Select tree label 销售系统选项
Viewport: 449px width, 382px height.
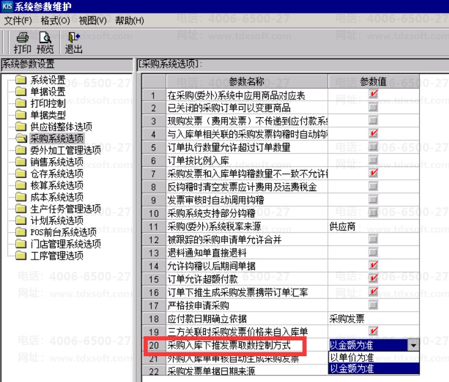[57, 162]
